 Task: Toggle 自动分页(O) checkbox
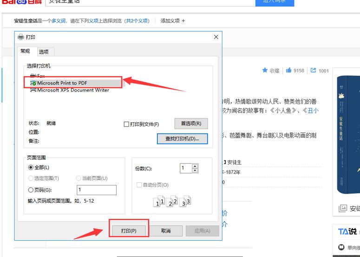pos(139,185)
